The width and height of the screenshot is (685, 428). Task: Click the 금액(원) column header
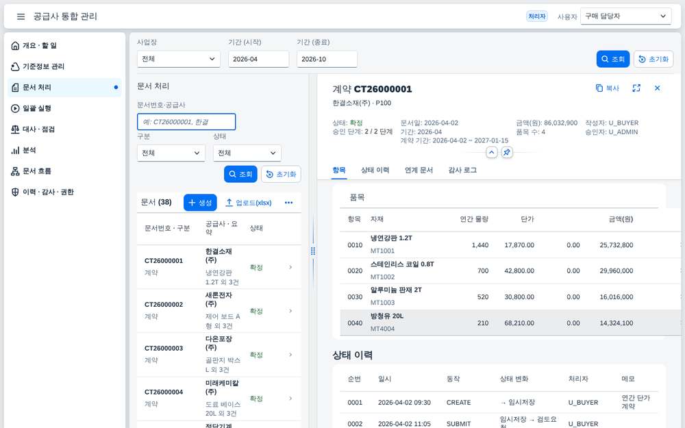click(x=621, y=219)
